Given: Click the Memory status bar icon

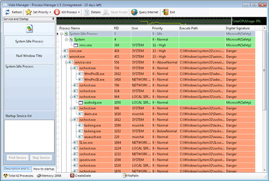Looking at the screenshot, I should tap(39, 176).
